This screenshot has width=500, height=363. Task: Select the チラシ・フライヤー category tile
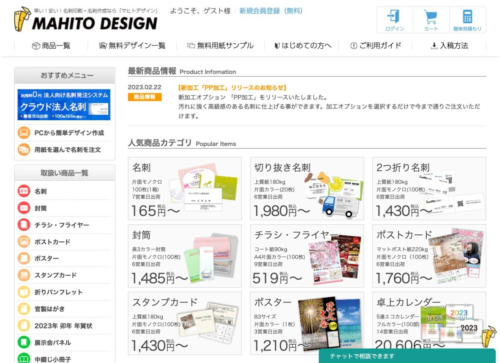pos(307,256)
